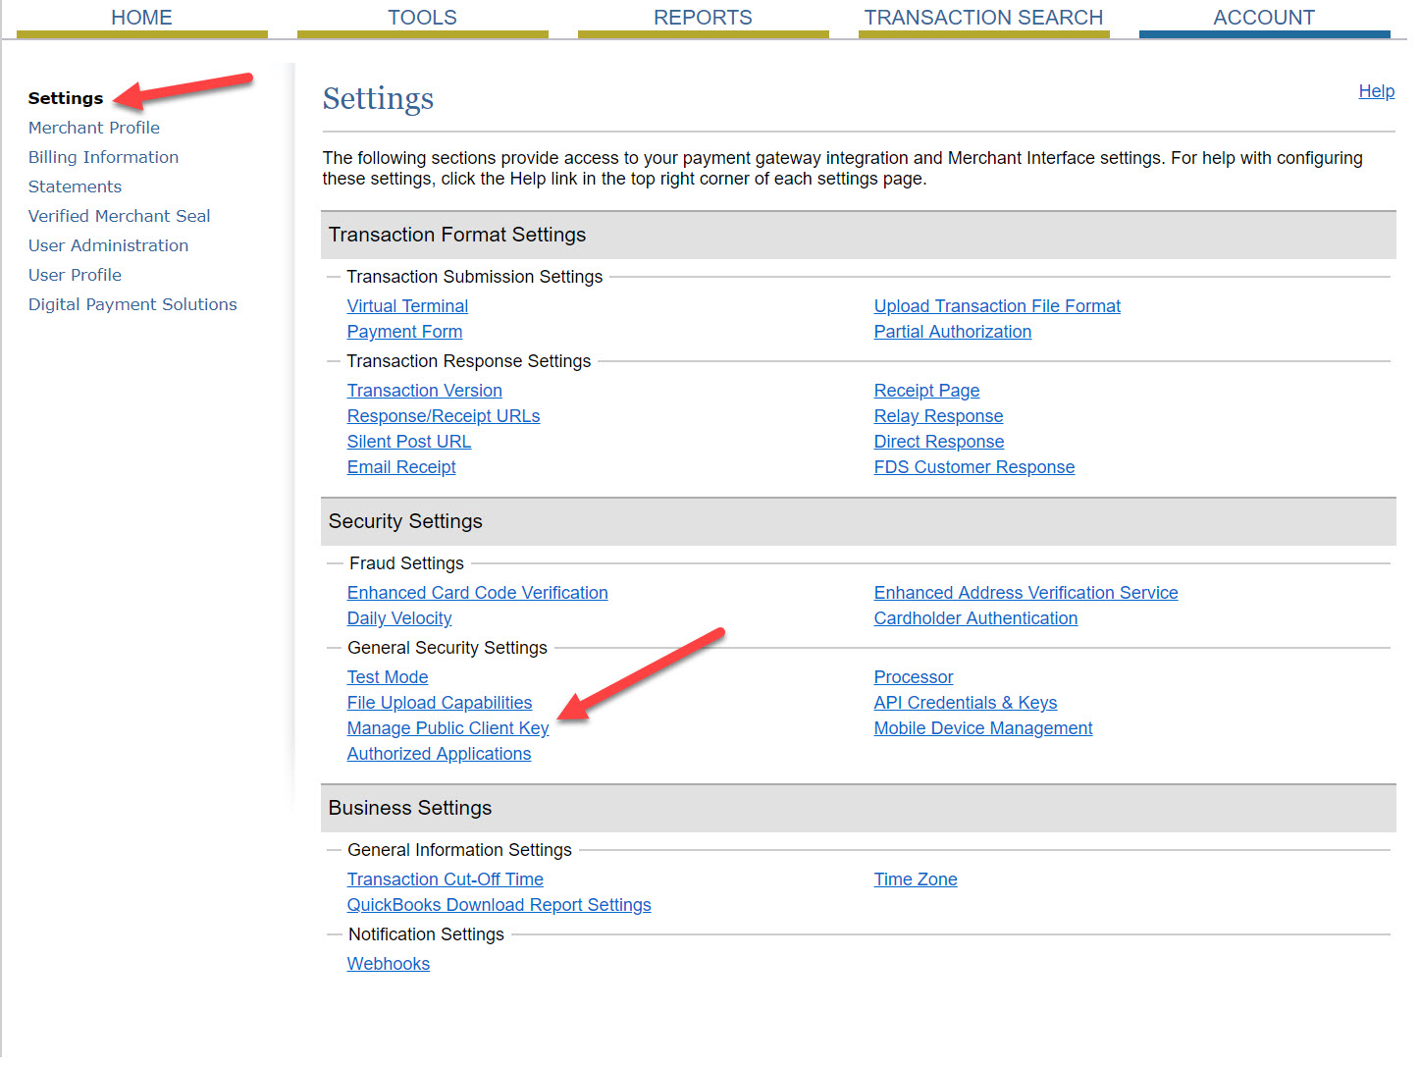Viewport: 1420px width, 1065px height.
Task: Open User Administration in sidebar
Action: coord(108,245)
